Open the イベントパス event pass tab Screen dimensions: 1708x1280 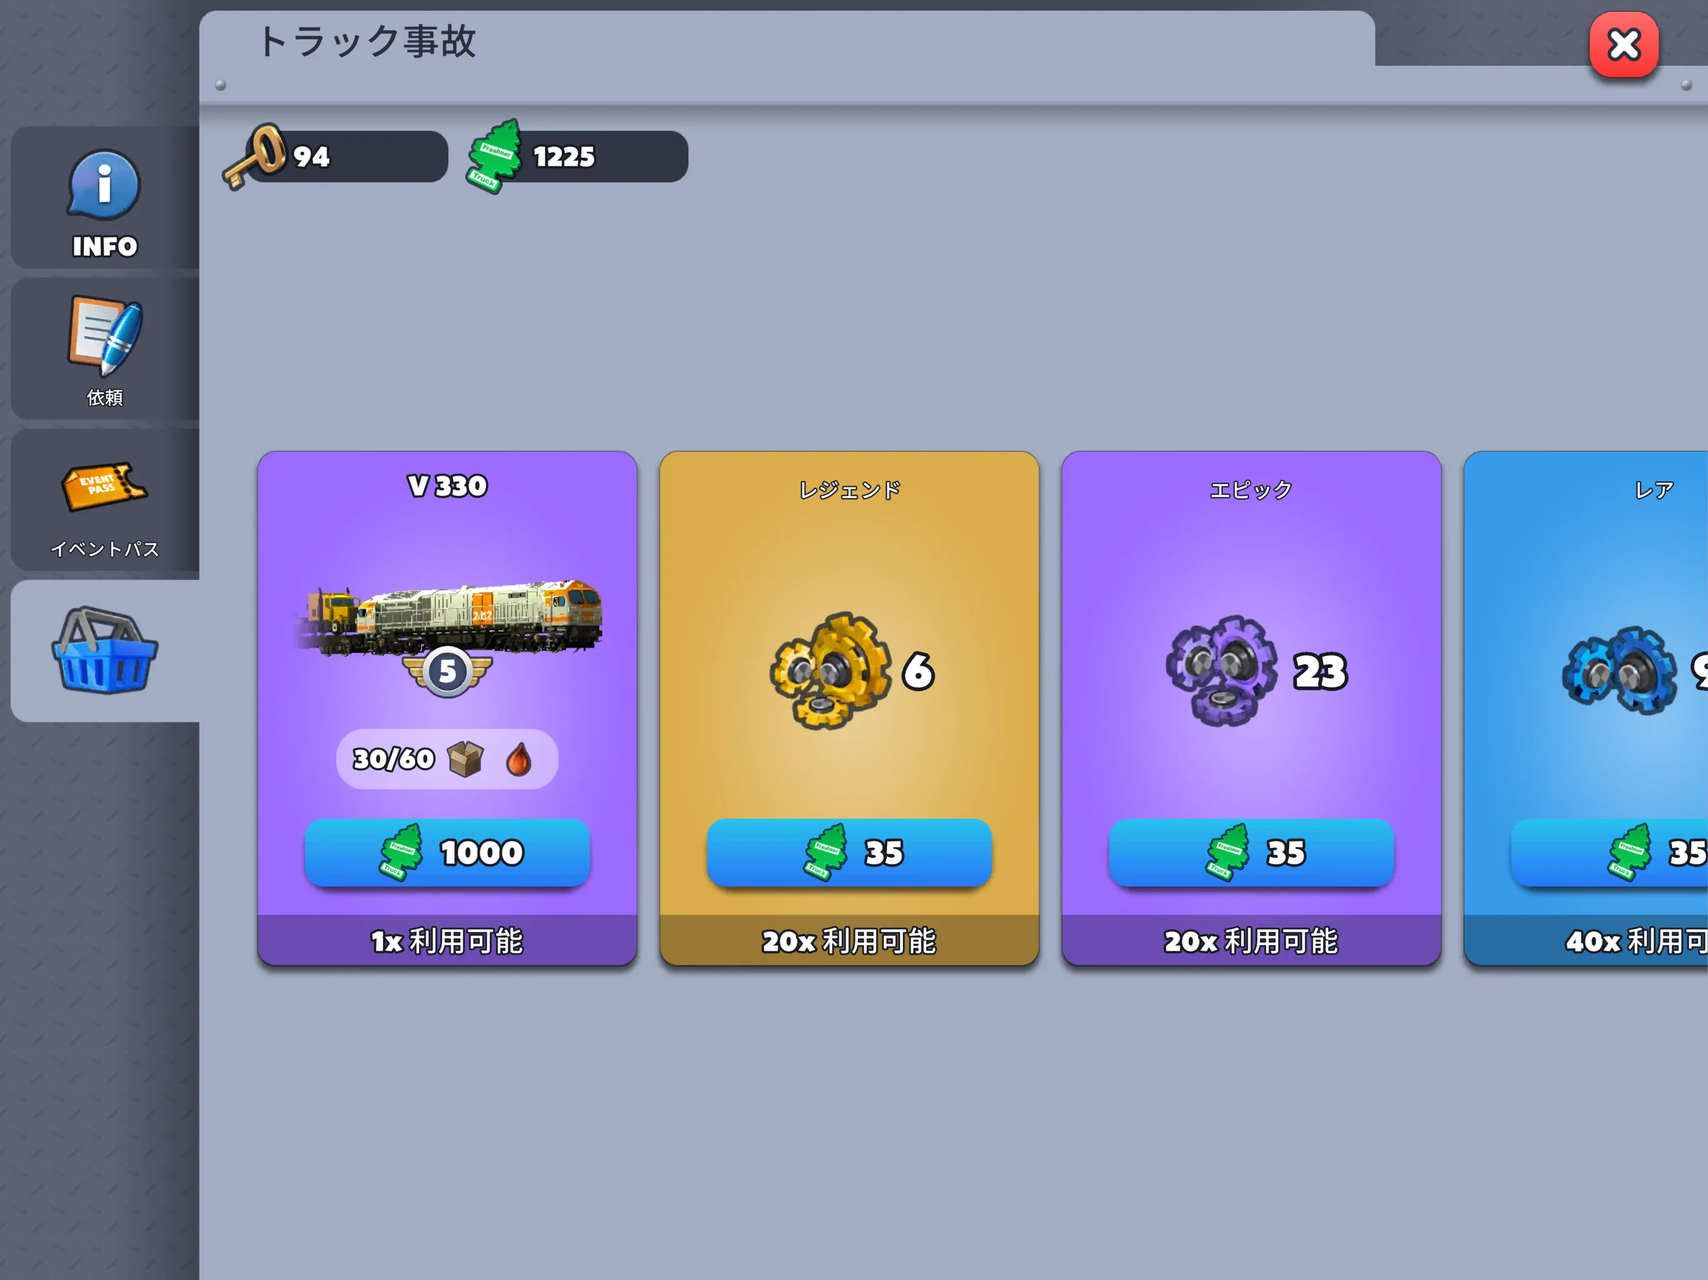[105, 500]
